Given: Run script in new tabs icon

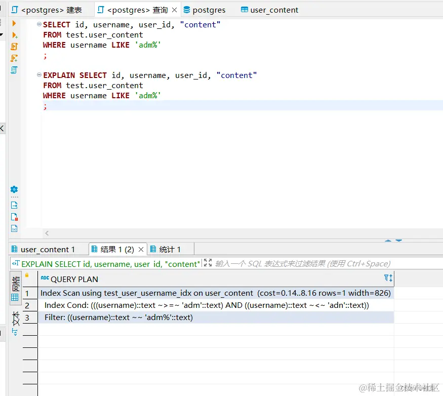Looking at the screenshot, I should 14,58.
